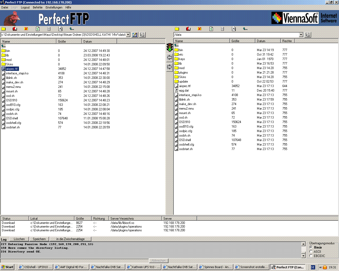
Task: Open the remote plugins folder
Action: coord(183,73)
